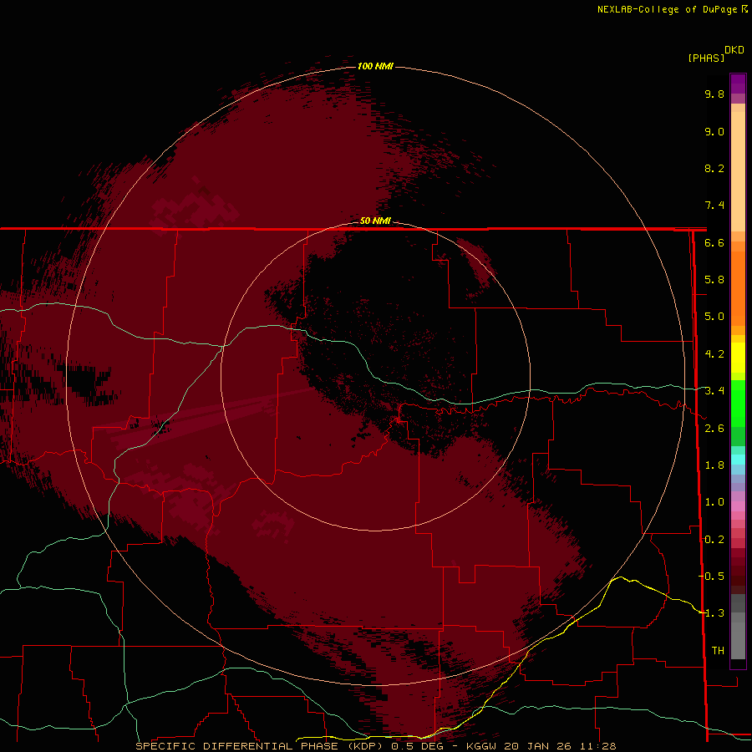The width and height of the screenshot is (752, 752).
Task: Click the [PHAS] label above the color scale
Action: coord(706,58)
